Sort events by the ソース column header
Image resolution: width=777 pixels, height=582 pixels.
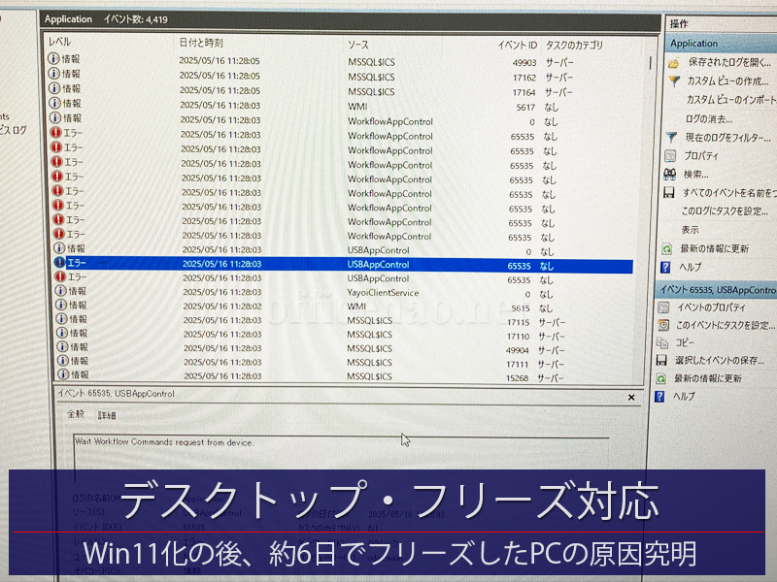pyautogui.click(x=357, y=45)
